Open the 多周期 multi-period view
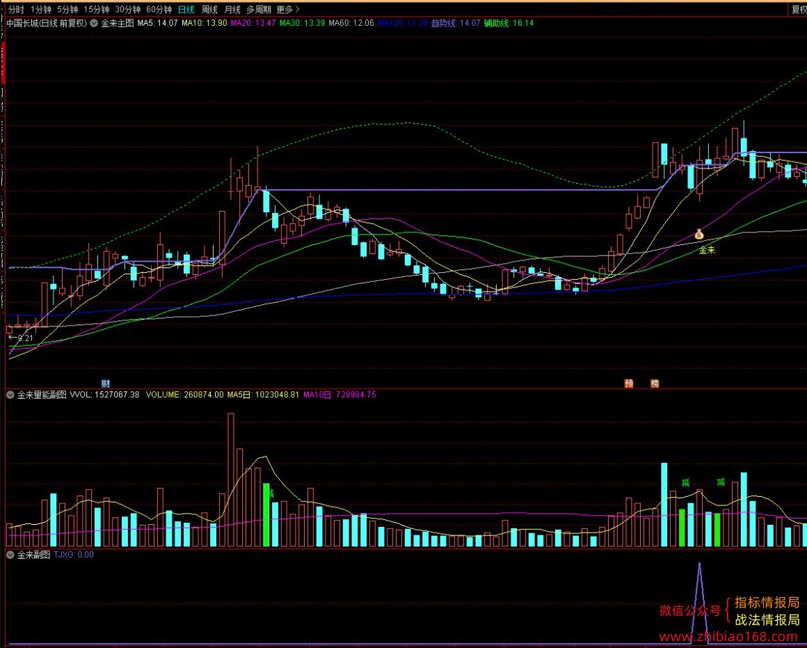This screenshot has width=807, height=648. coord(258,9)
